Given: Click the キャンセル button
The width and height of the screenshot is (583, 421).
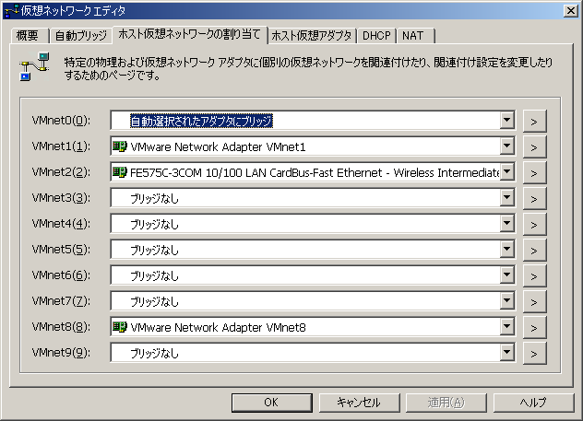Looking at the screenshot, I should (x=359, y=403).
